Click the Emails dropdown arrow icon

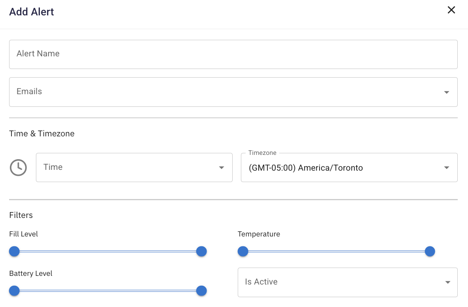pos(447,92)
